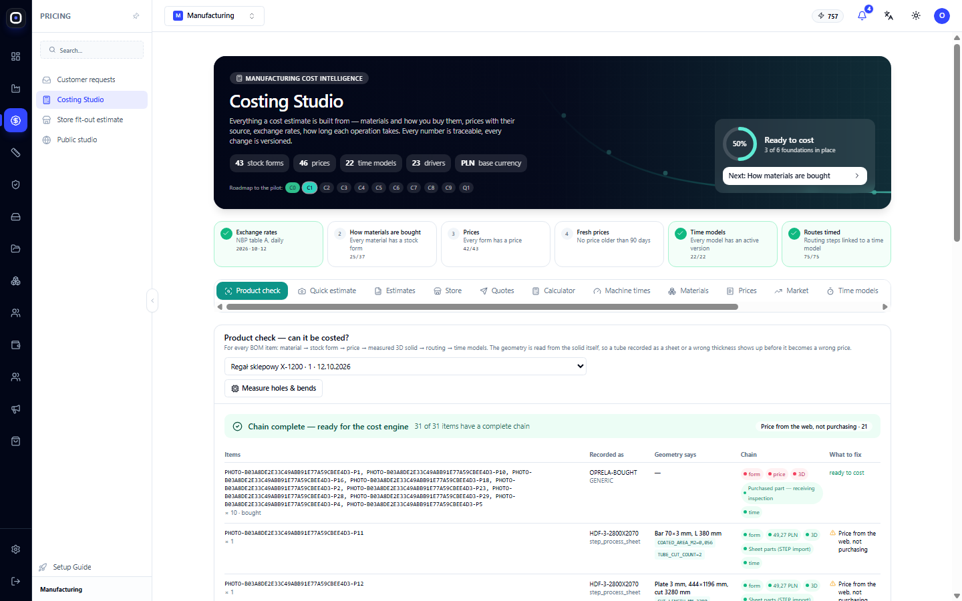Toggle the light/dark theme sun icon
The image size is (962, 601).
click(x=916, y=15)
